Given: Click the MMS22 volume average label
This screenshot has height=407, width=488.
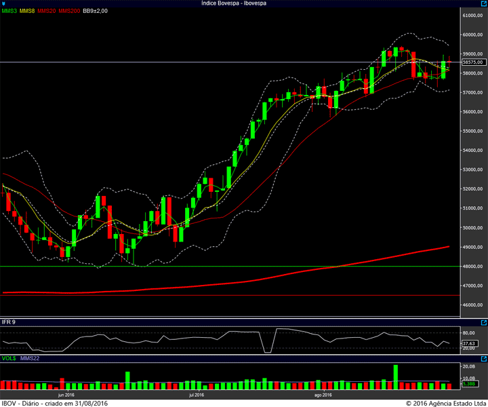Looking at the screenshot, I should point(30,358).
